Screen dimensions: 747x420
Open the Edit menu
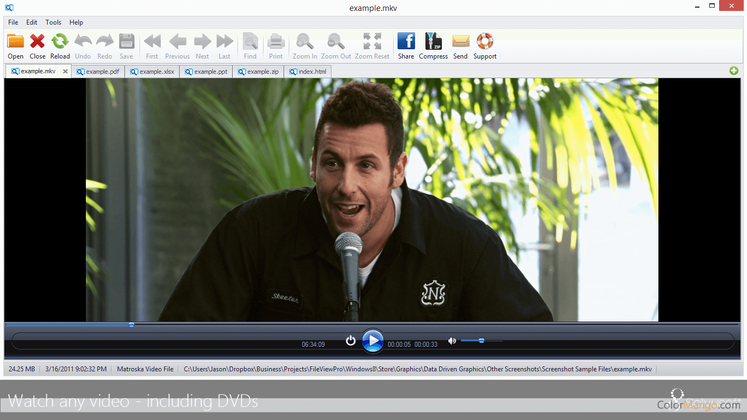point(32,22)
